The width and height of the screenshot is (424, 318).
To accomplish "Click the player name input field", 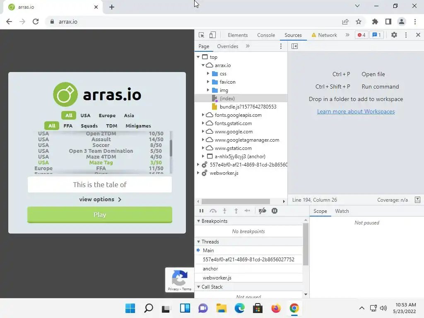I will tap(100, 185).
